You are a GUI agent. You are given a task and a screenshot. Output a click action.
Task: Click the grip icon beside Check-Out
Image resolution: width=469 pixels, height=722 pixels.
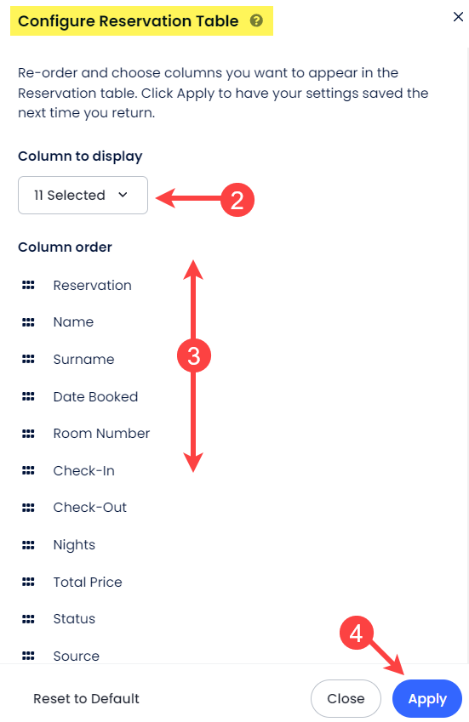pyautogui.click(x=28, y=508)
